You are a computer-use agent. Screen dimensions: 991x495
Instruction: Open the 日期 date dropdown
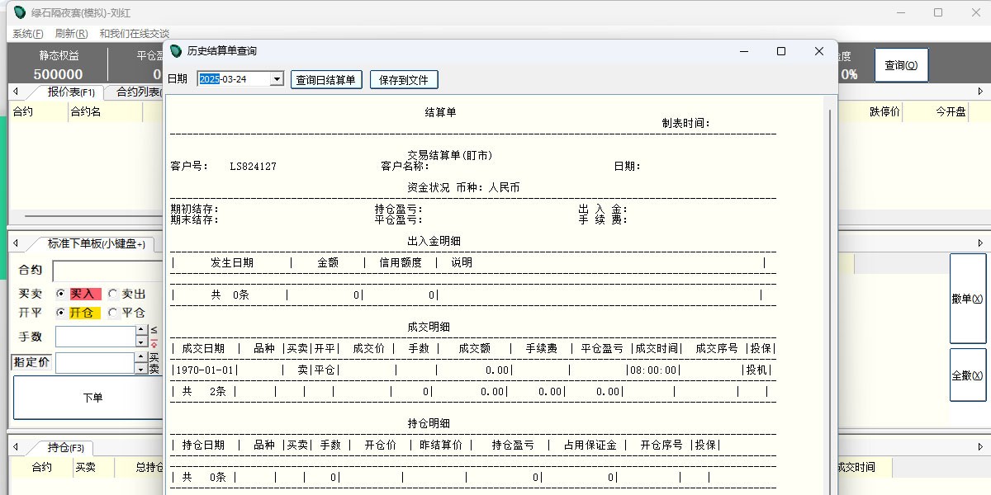coord(277,79)
